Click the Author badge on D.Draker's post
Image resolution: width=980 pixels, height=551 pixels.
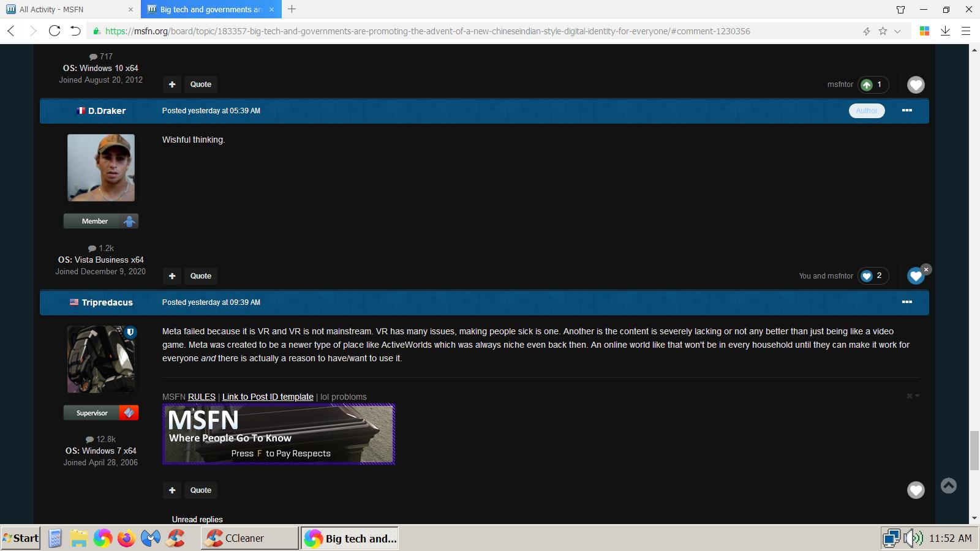867,111
